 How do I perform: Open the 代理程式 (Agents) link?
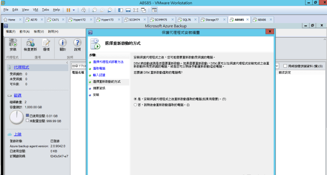pyautogui.click(x=21, y=67)
